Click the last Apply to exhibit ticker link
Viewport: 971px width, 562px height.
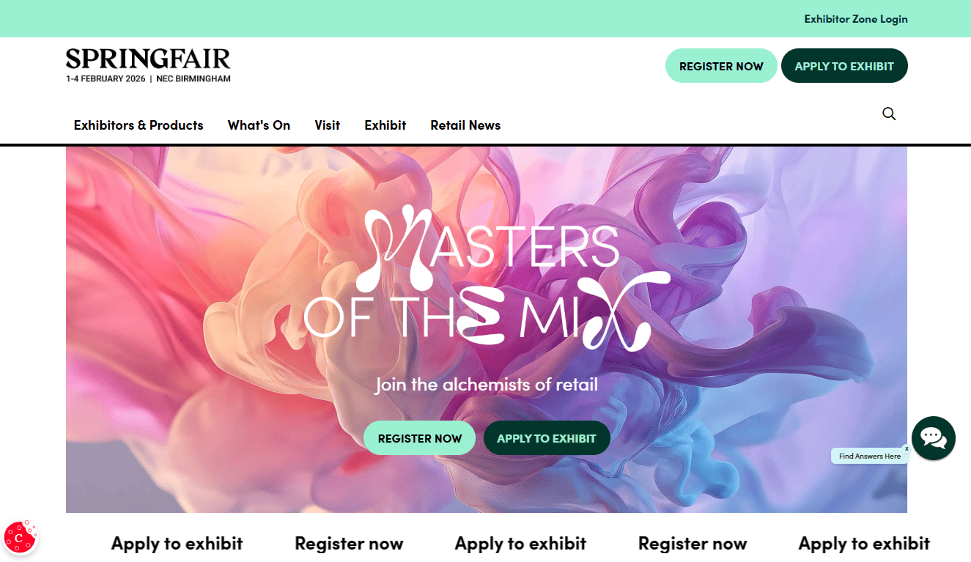(864, 544)
